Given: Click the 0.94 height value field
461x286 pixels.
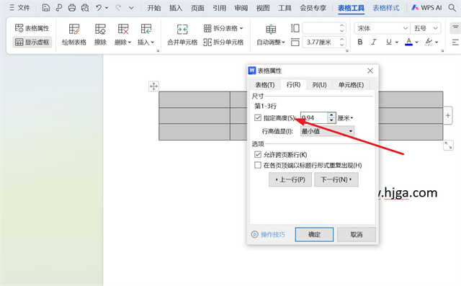Looking at the screenshot, I should (x=313, y=118).
